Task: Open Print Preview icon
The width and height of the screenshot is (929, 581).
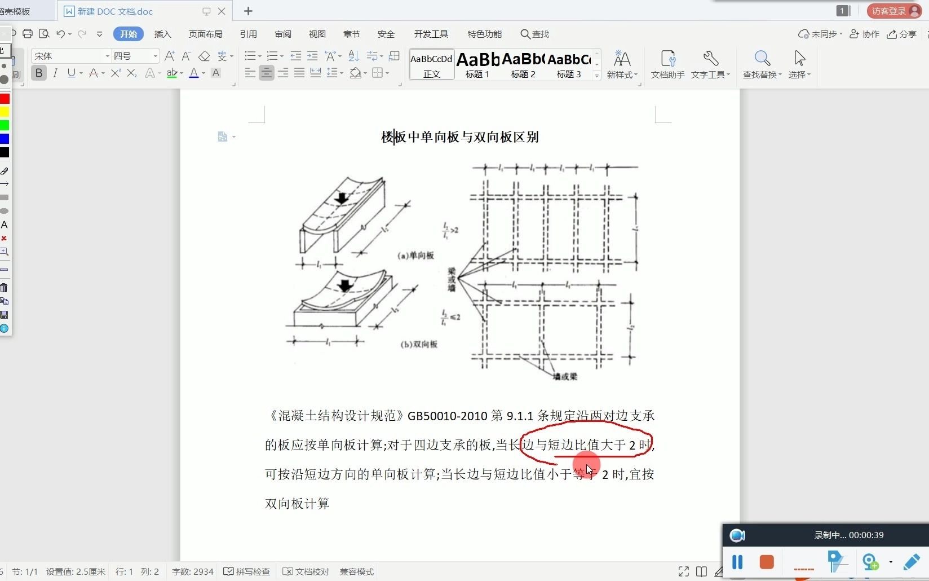Action: (45, 34)
